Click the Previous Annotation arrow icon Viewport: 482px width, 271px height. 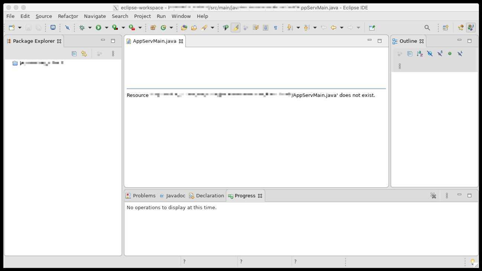tap(307, 28)
